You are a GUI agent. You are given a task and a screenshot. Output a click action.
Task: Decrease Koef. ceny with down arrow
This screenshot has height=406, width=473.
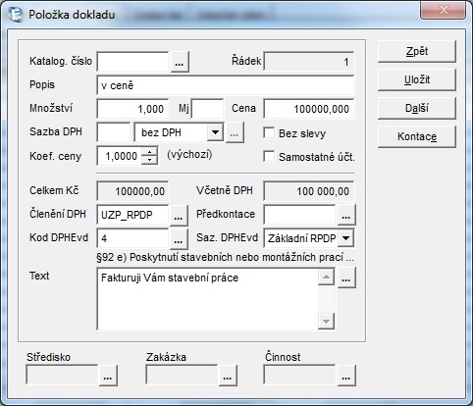[x=149, y=160]
